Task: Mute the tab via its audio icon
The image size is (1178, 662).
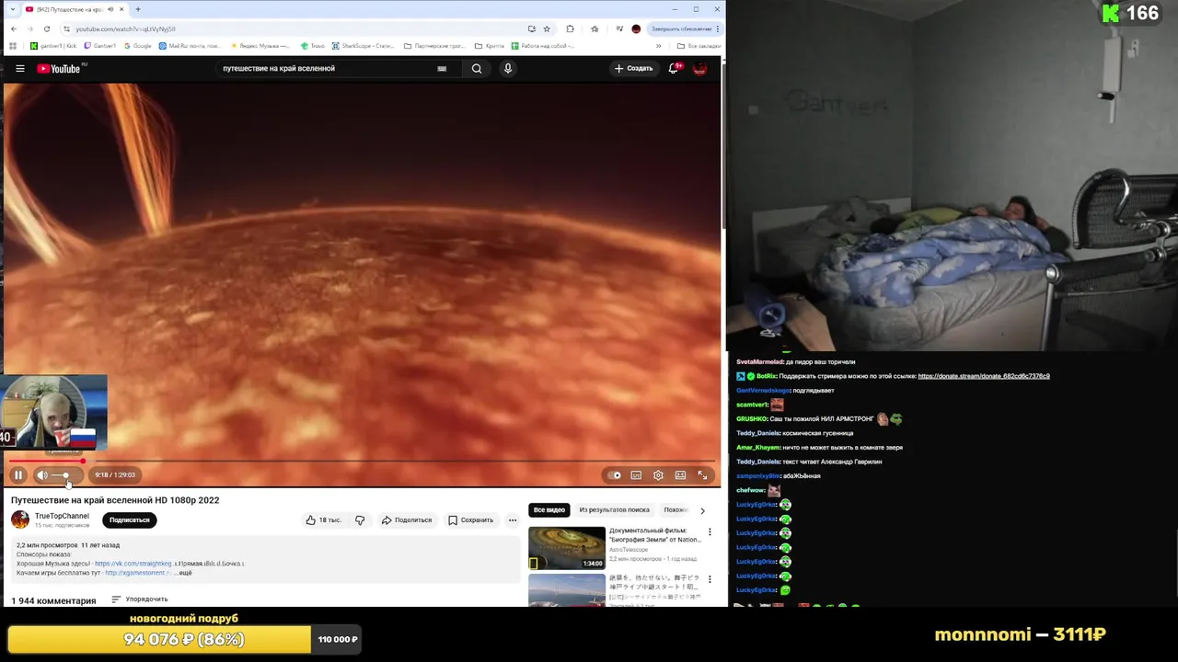Action: pyautogui.click(x=110, y=9)
